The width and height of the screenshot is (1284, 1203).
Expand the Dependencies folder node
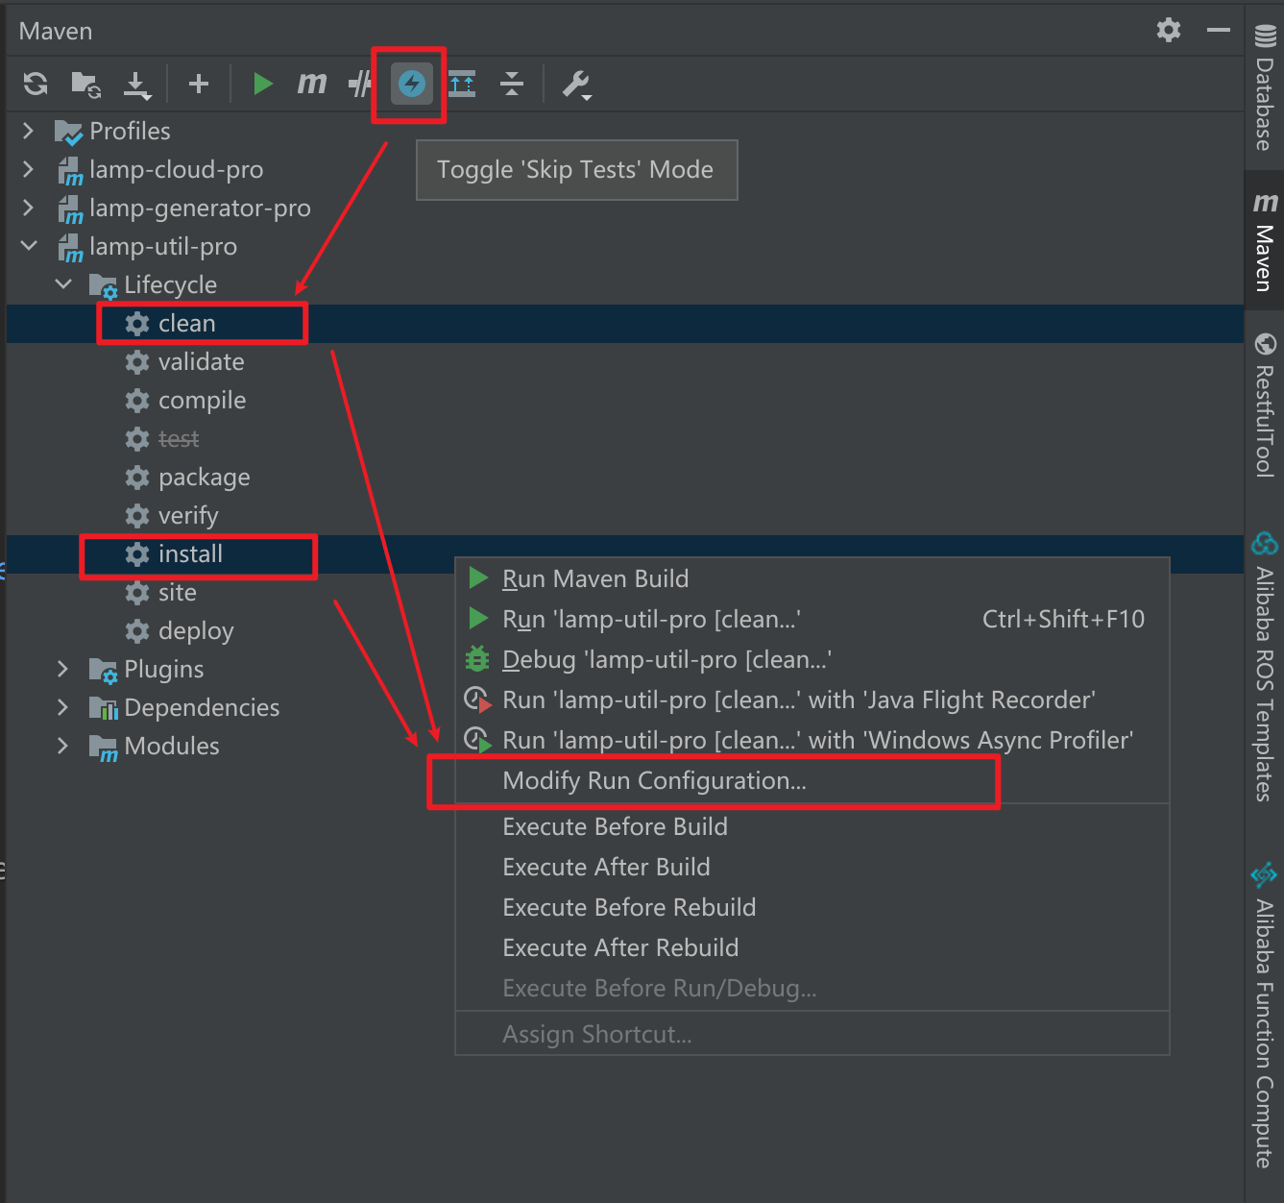click(63, 707)
